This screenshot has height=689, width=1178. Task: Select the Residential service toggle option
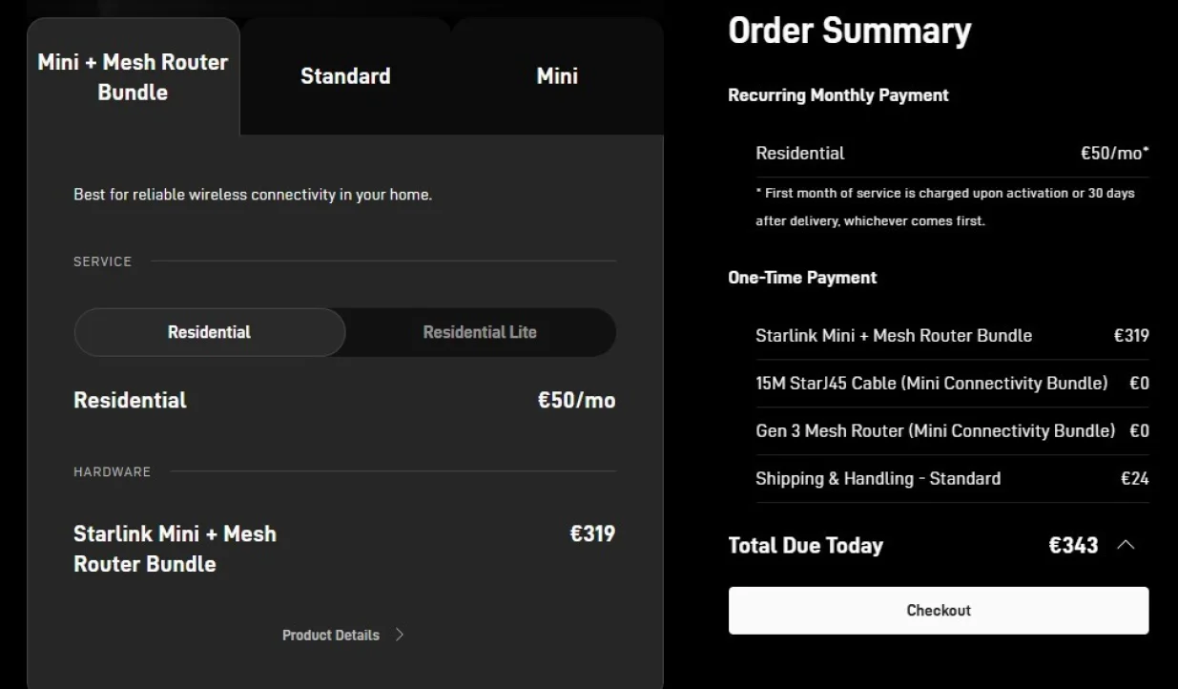click(x=210, y=332)
